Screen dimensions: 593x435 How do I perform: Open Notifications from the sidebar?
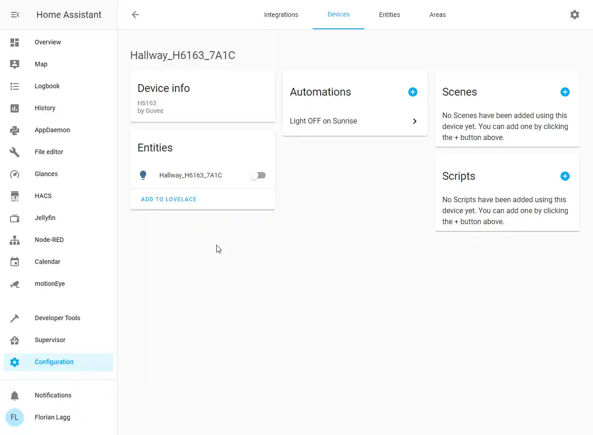point(53,395)
